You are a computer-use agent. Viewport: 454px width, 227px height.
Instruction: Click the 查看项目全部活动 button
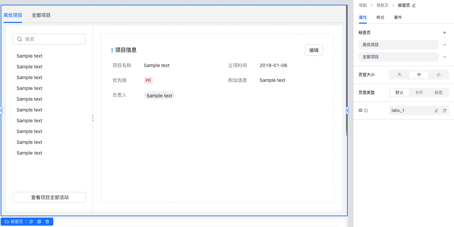49,197
